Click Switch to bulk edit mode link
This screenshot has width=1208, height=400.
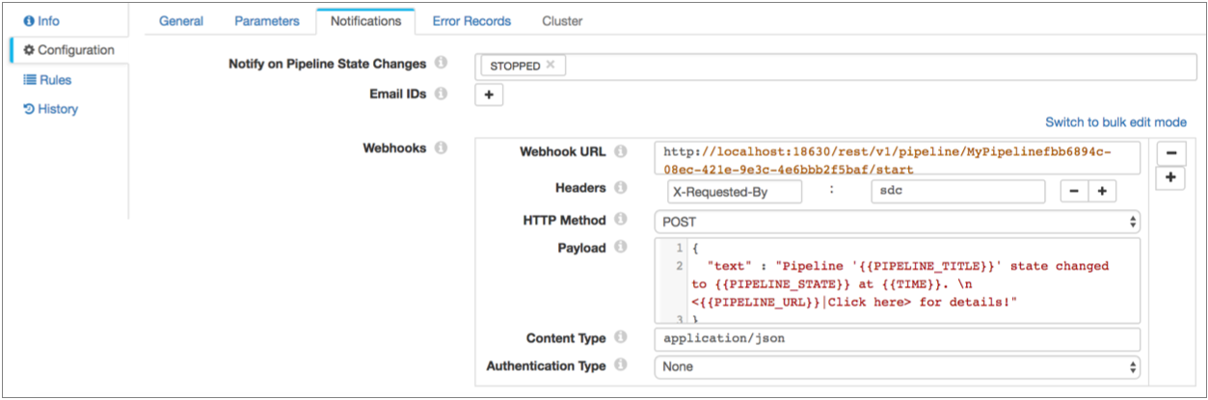tap(1115, 122)
